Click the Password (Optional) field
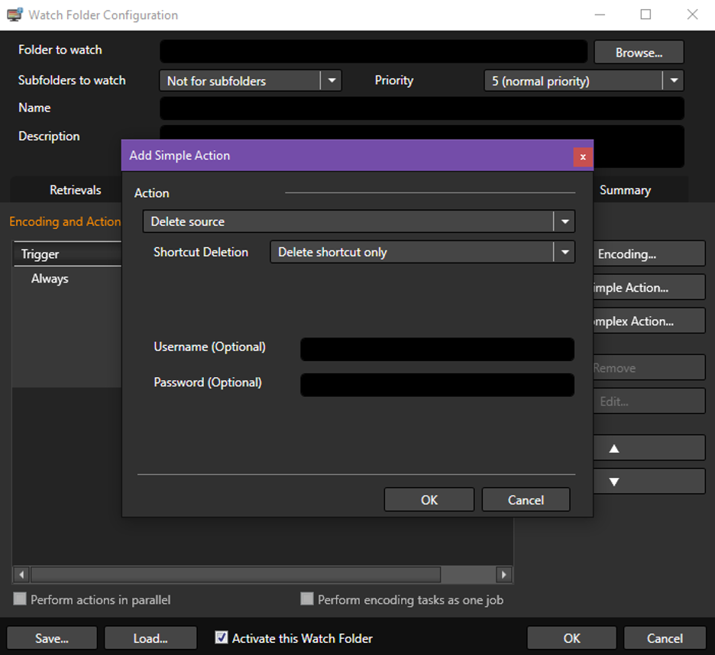 pyautogui.click(x=437, y=385)
